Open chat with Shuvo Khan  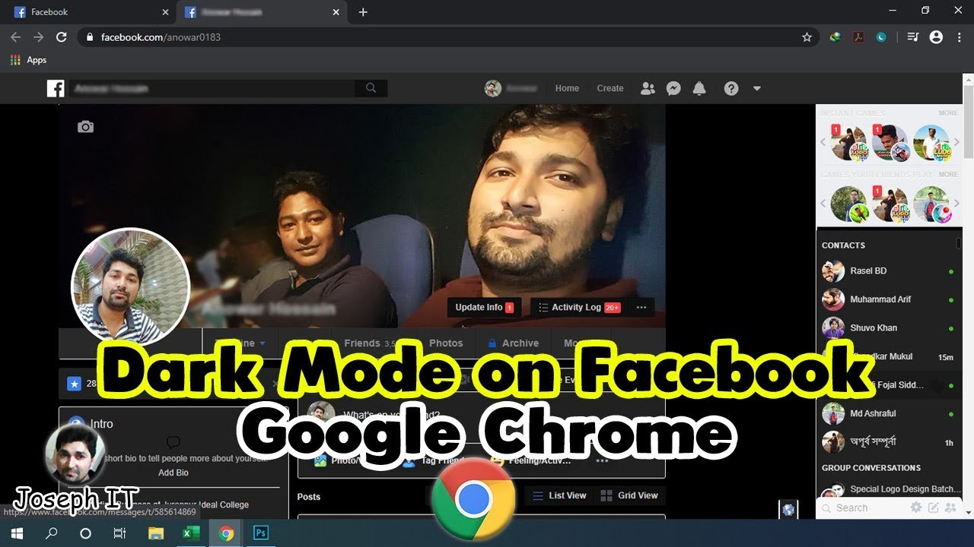point(888,328)
